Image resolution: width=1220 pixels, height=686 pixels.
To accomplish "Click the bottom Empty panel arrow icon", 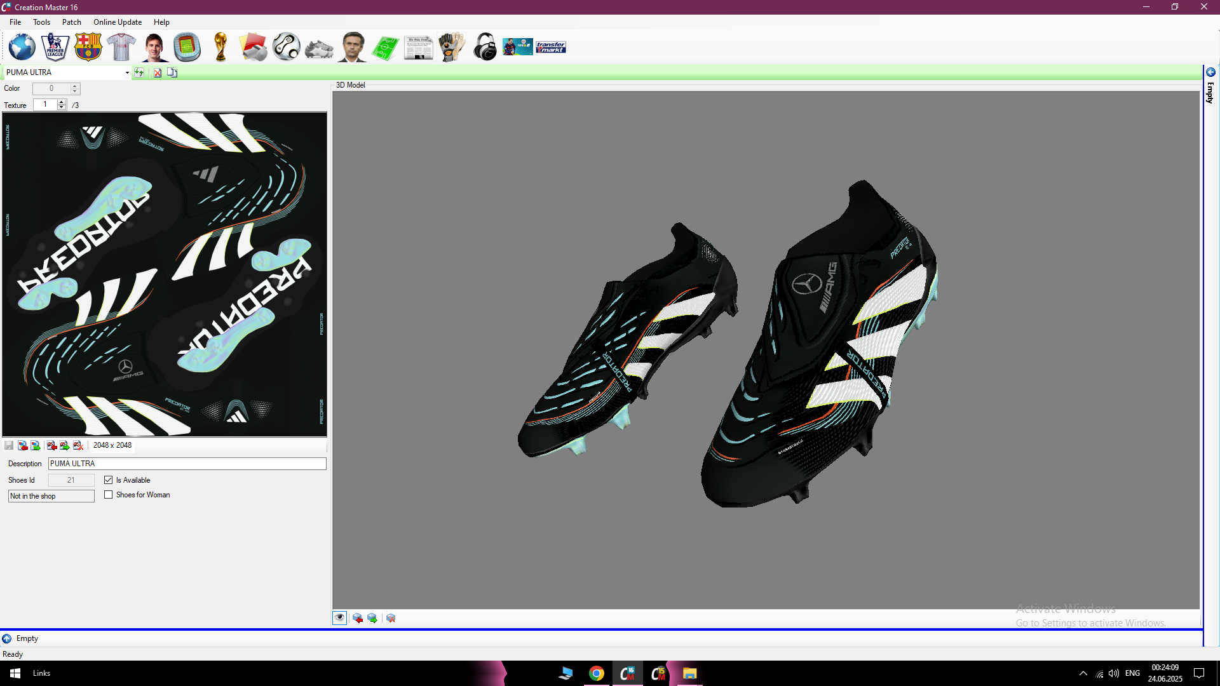I will (x=7, y=638).
